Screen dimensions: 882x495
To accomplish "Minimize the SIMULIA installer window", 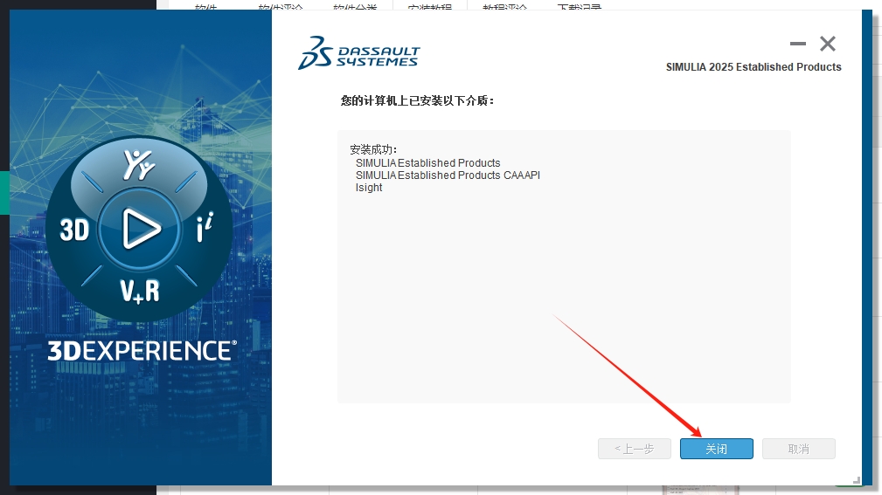I will click(x=797, y=44).
